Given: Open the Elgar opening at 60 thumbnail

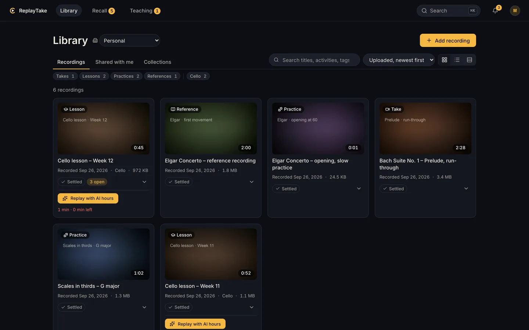Looking at the screenshot, I should point(318,128).
